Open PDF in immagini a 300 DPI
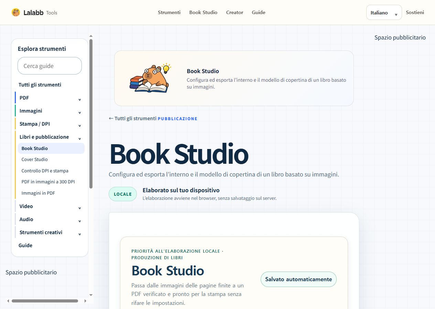Screen dimensions: 435x309 tap(48, 182)
